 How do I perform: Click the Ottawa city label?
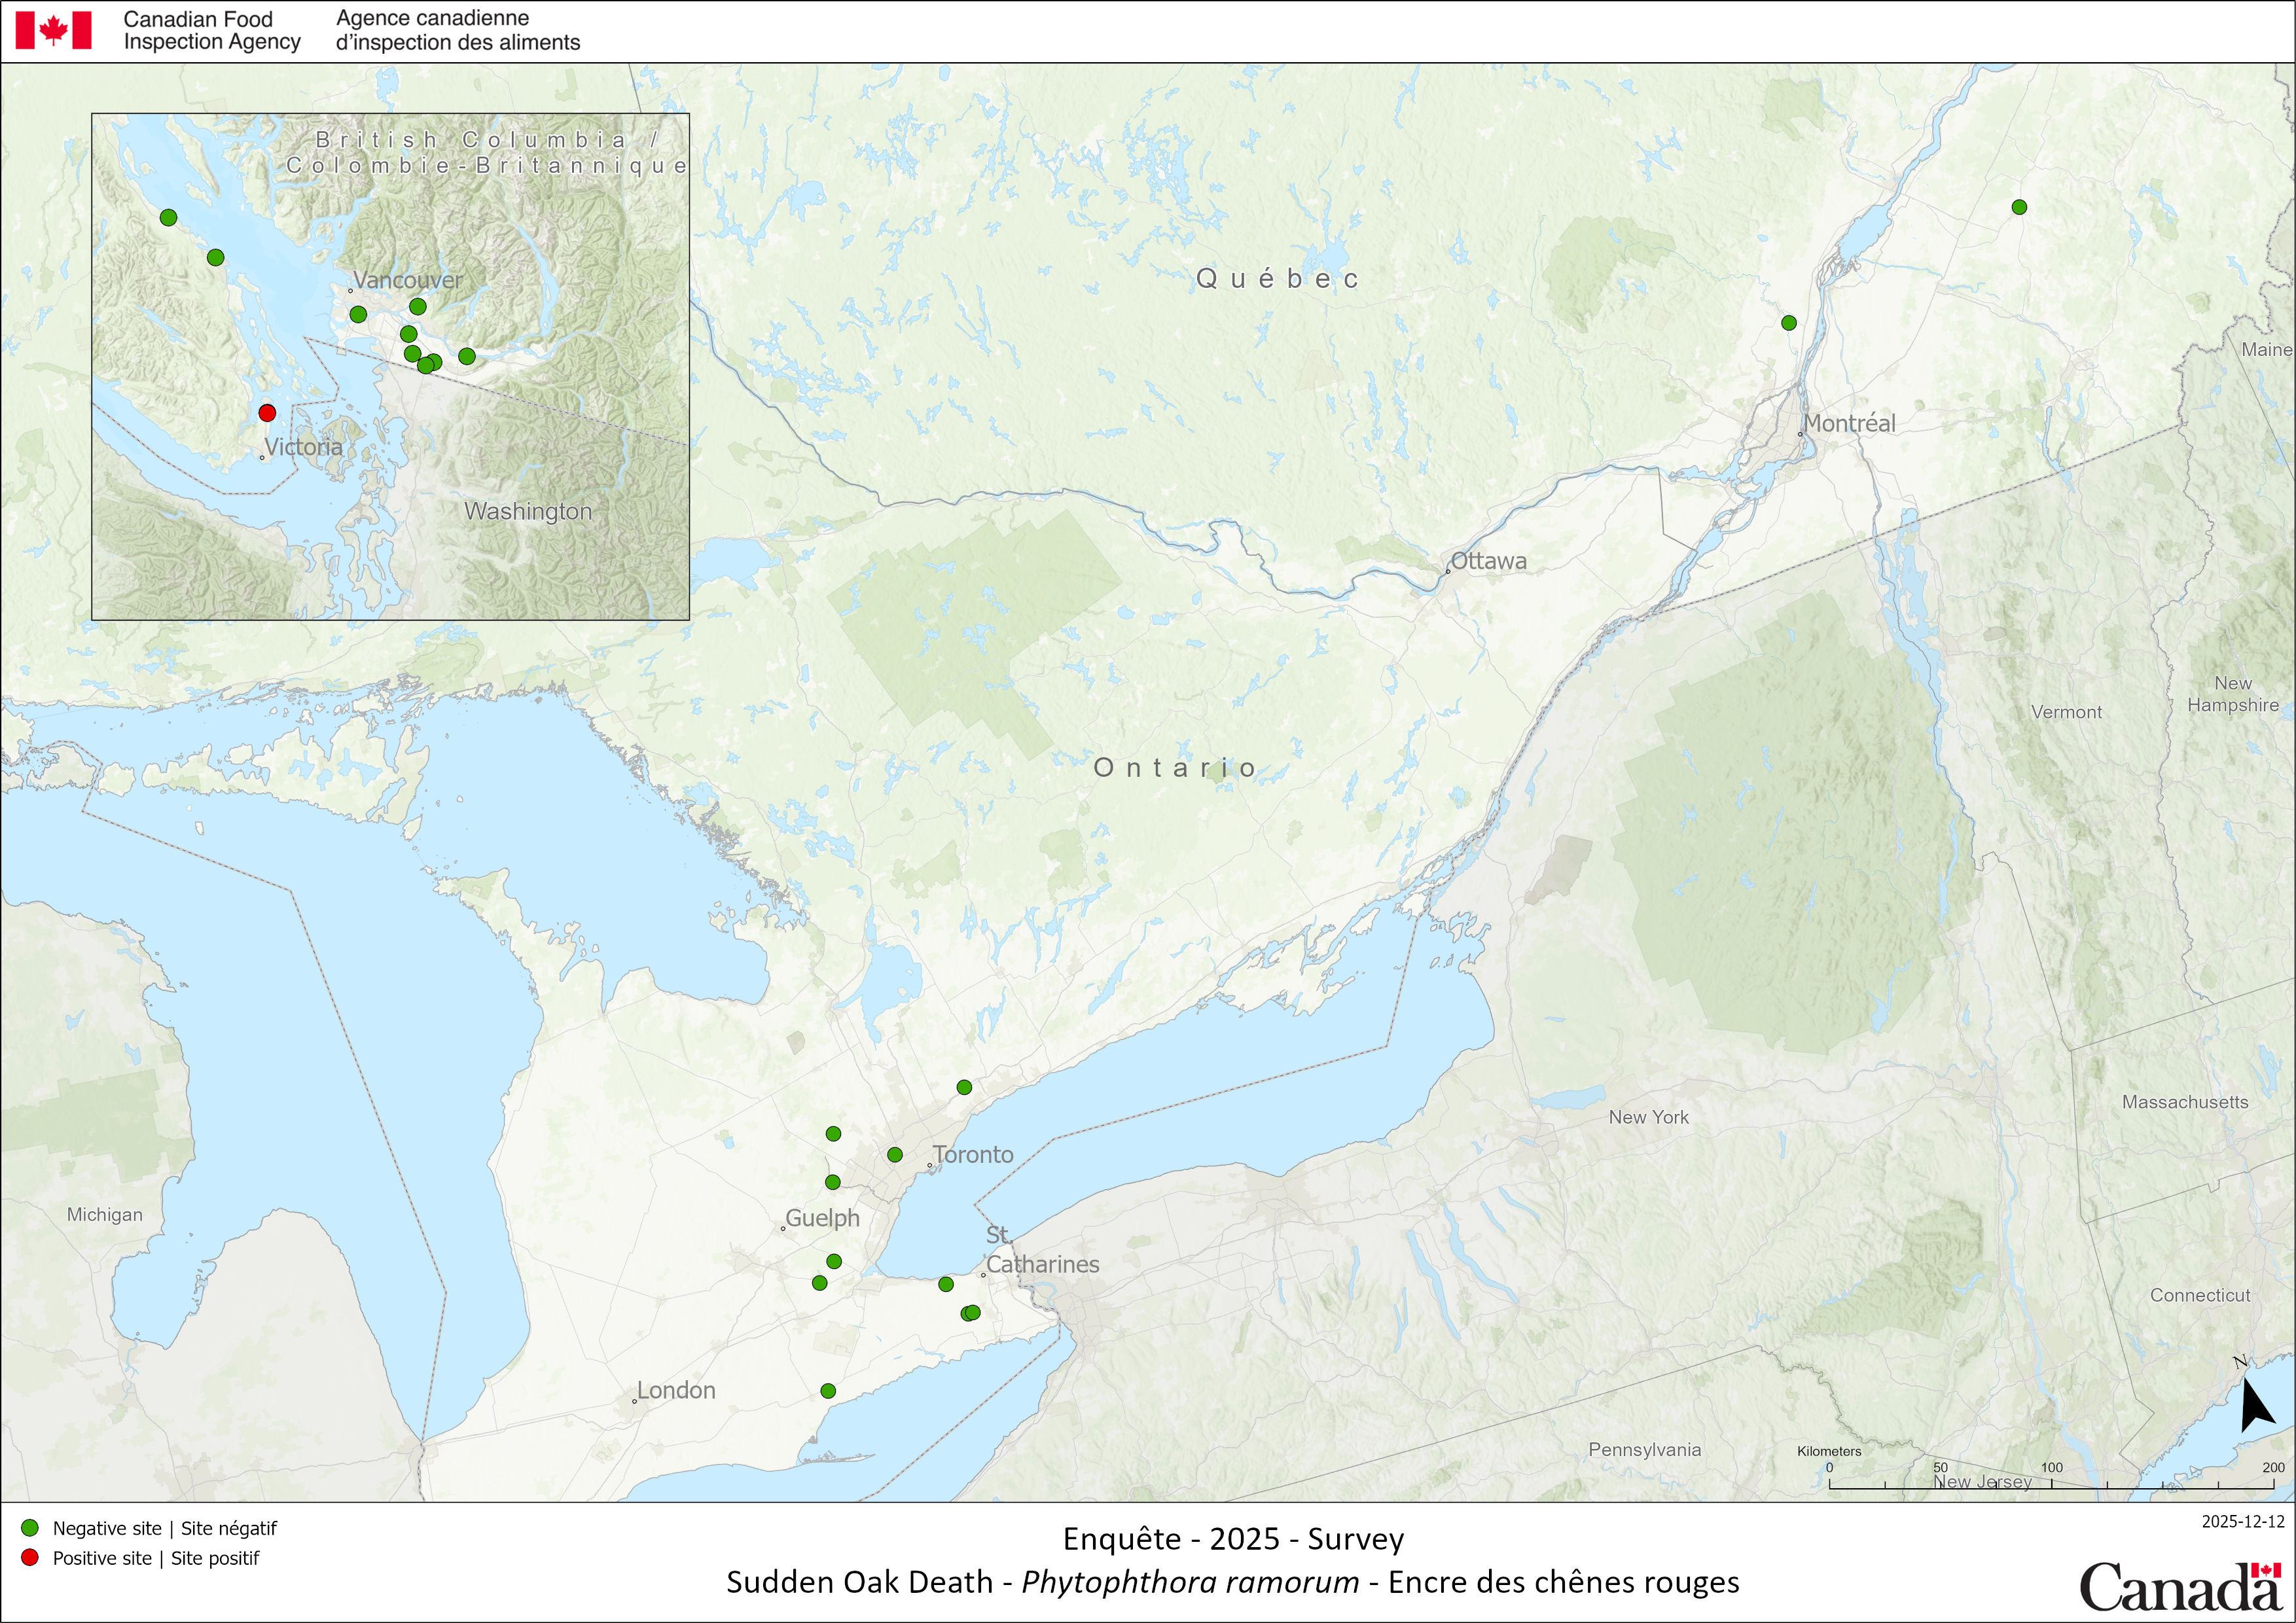click(x=1488, y=561)
